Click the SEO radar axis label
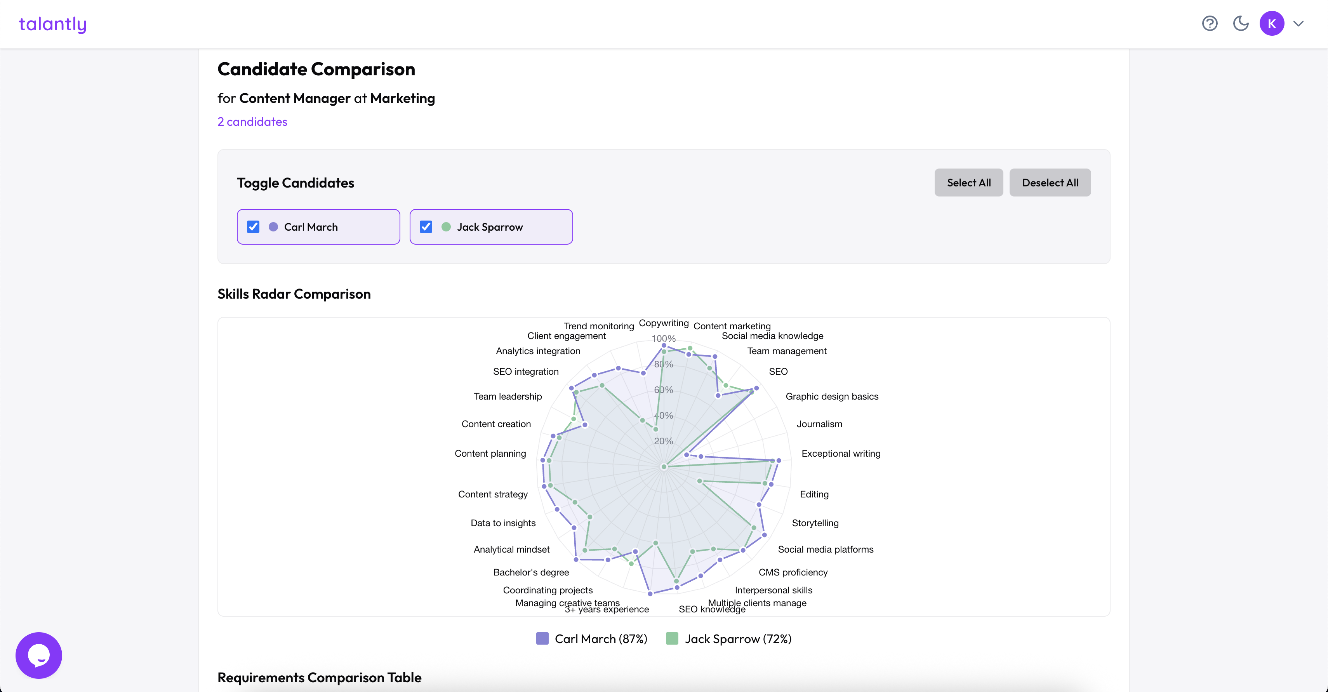The height and width of the screenshot is (692, 1328). pyautogui.click(x=778, y=371)
